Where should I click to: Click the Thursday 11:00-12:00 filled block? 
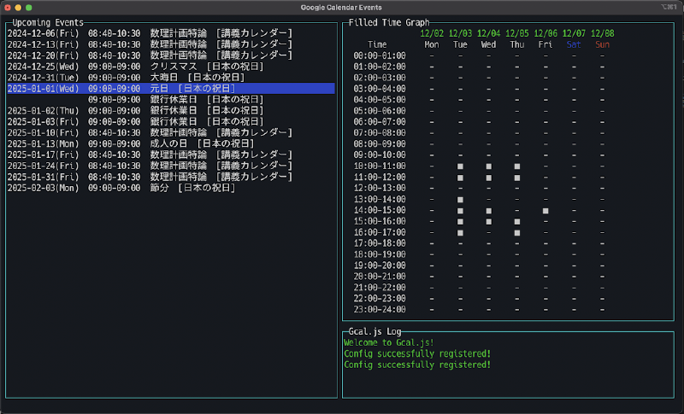click(517, 178)
